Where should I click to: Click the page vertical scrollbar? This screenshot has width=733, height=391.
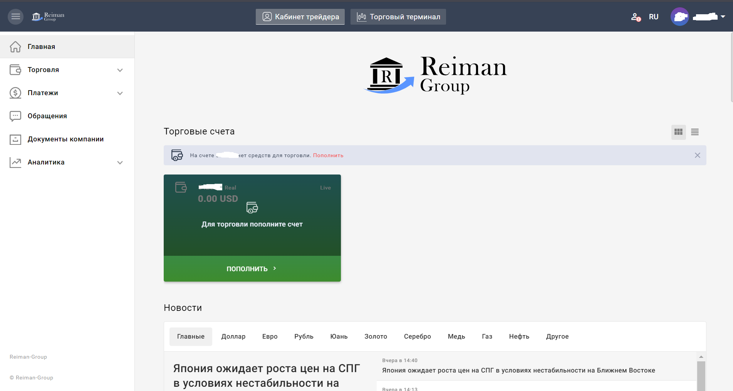(x=732, y=67)
